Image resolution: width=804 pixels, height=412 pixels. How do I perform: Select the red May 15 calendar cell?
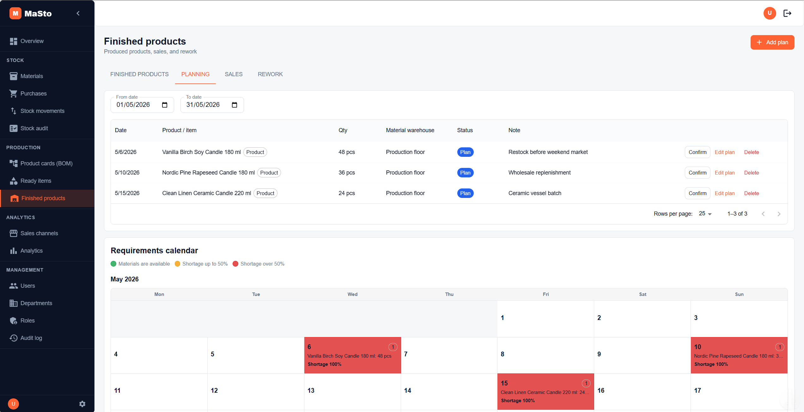point(545,392)
